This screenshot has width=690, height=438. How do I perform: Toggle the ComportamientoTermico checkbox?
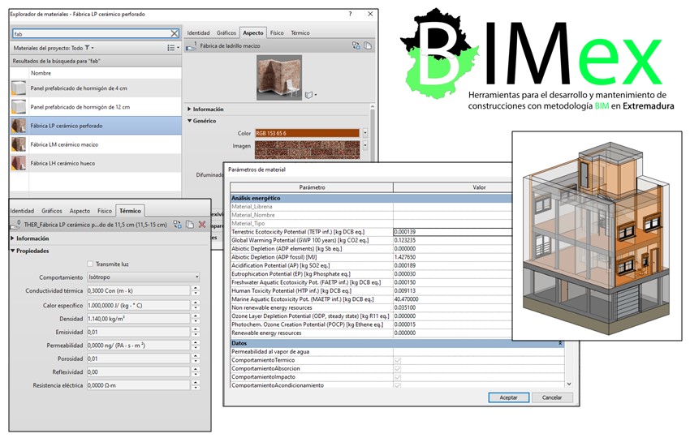[x=398, y=360]
